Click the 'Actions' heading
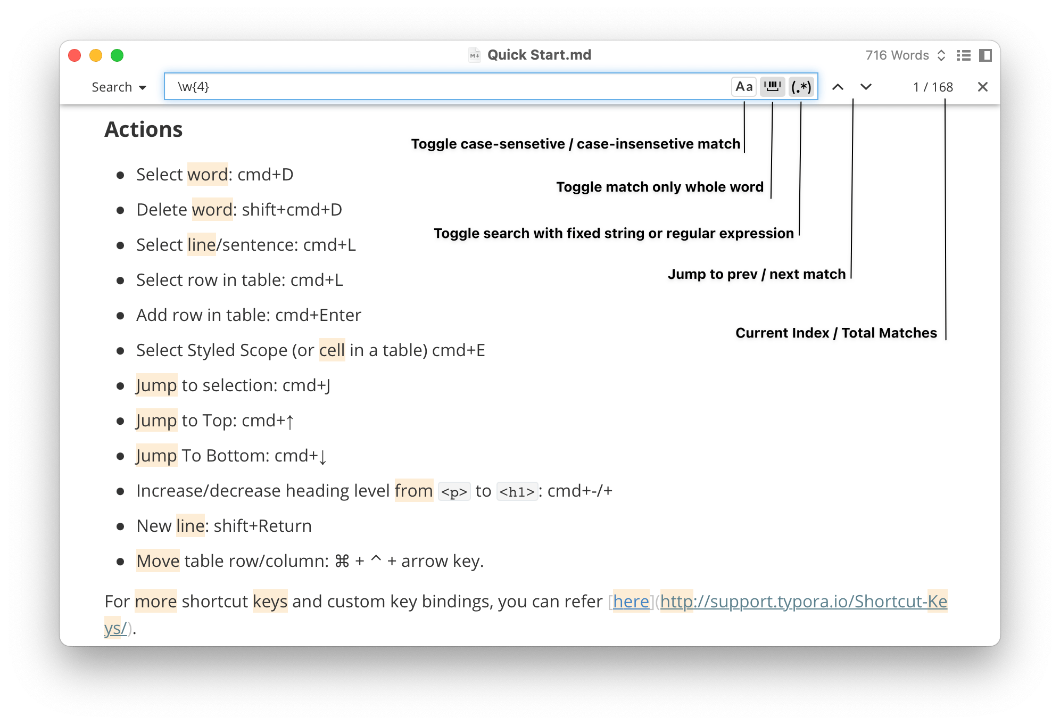The width and height of the screenshot is (1060, 725). click(x=144, y=129)
